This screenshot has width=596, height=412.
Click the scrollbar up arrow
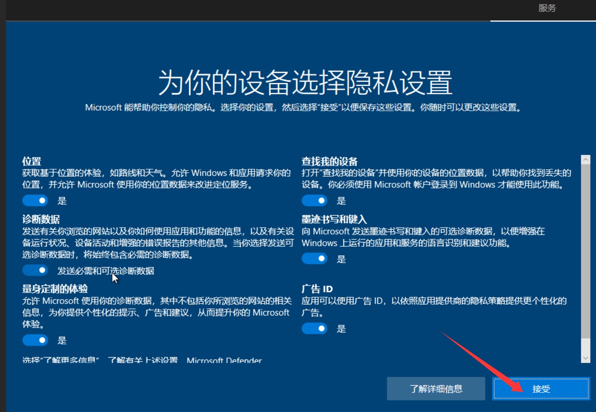coord(586,160)
